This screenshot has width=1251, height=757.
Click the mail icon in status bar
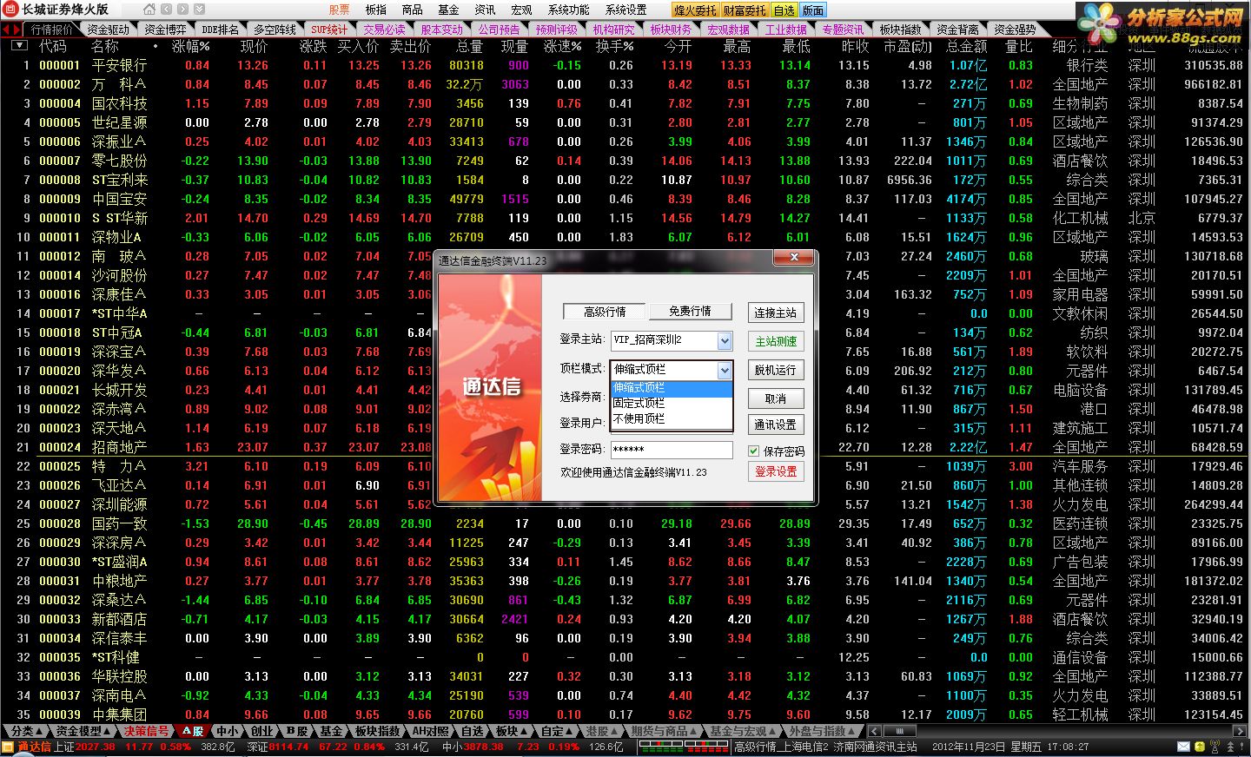(x=1184, y=747)
